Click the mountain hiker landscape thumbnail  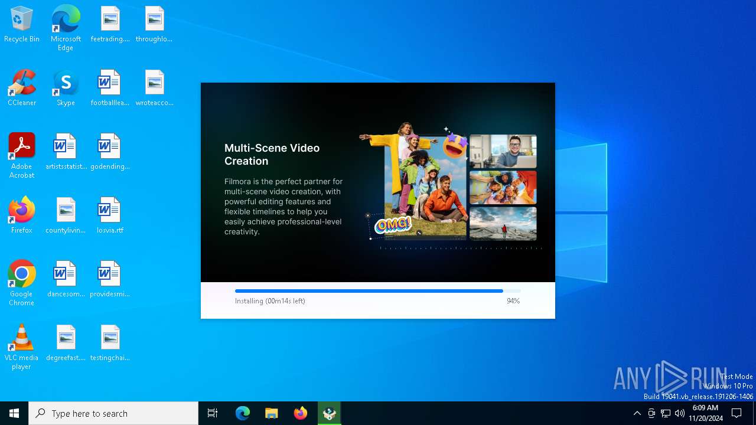(x=503, y=223)
